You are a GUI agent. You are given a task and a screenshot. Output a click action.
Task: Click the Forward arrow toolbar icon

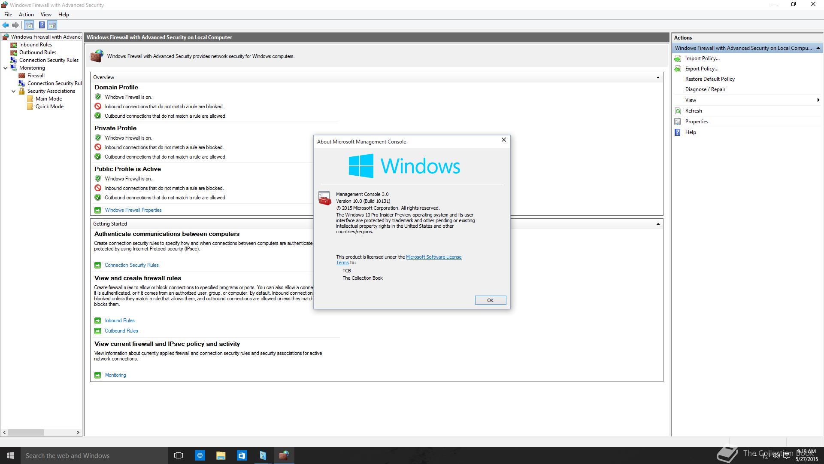tap(15, 25)
